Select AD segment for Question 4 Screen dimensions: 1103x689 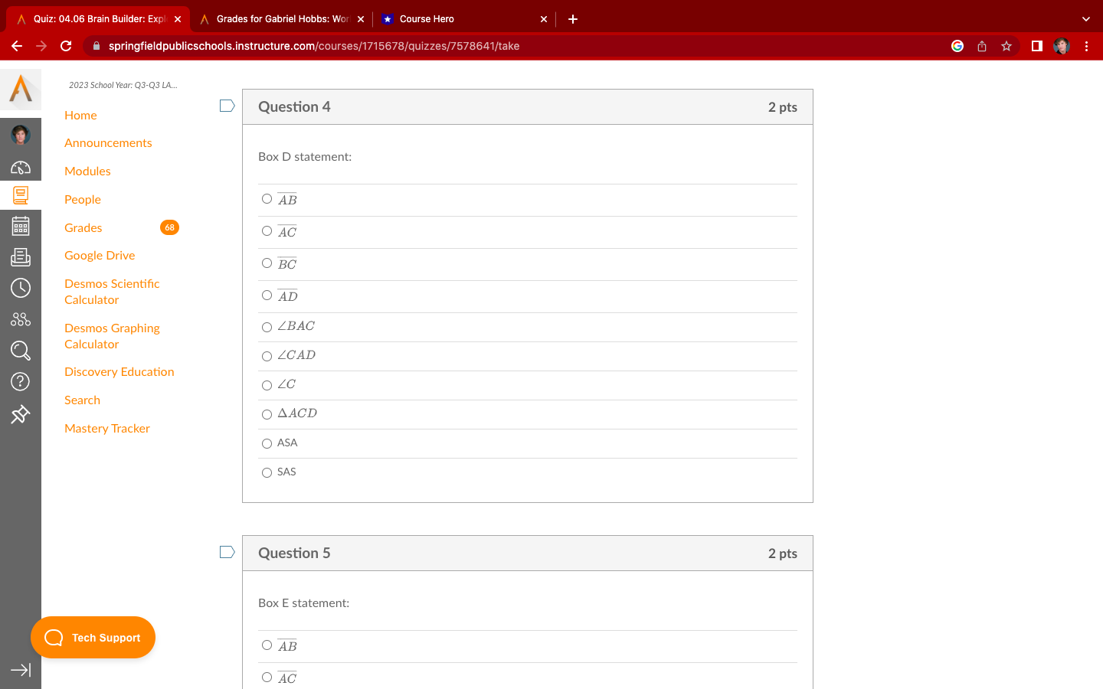267,296
